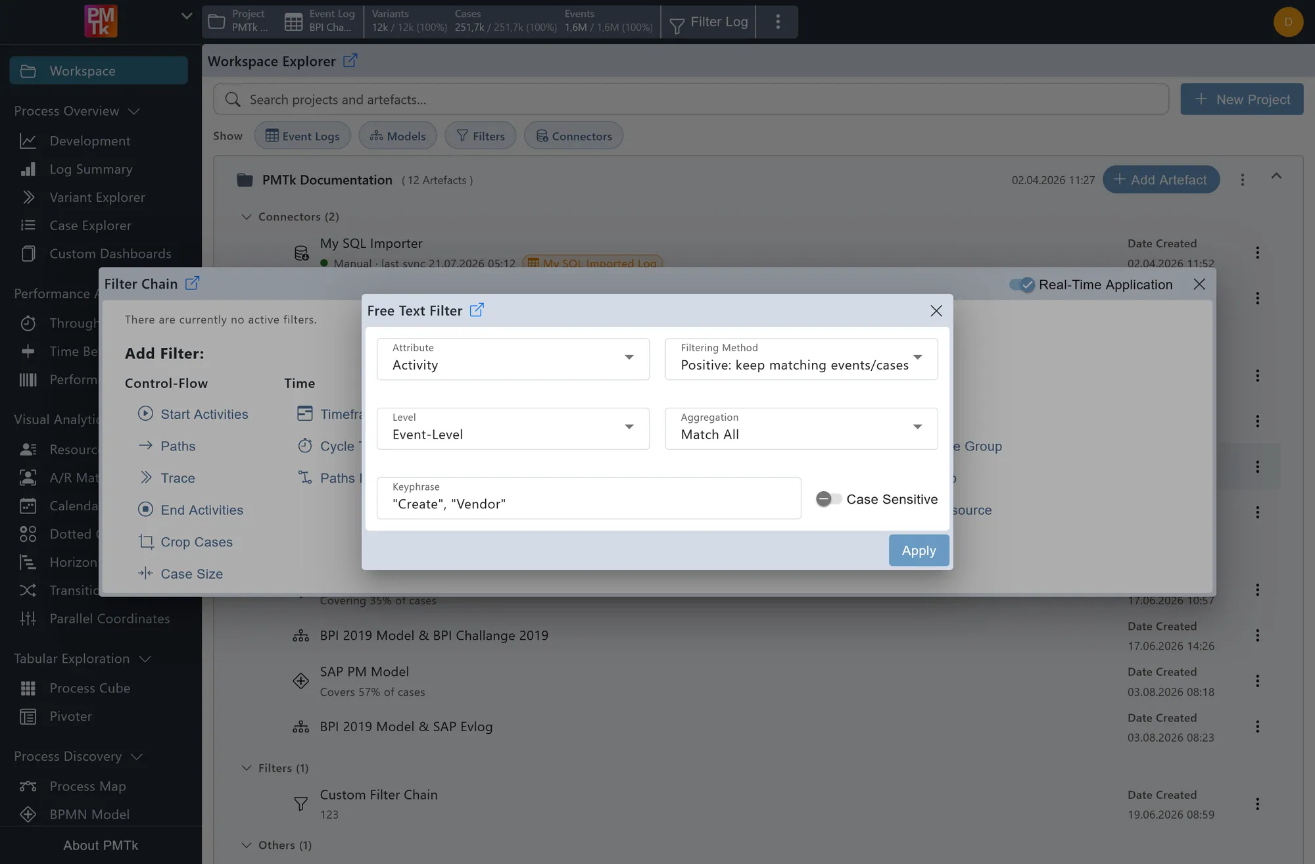Select End Activities filter
Viewport: 1315px width, 864px height.
190,510
